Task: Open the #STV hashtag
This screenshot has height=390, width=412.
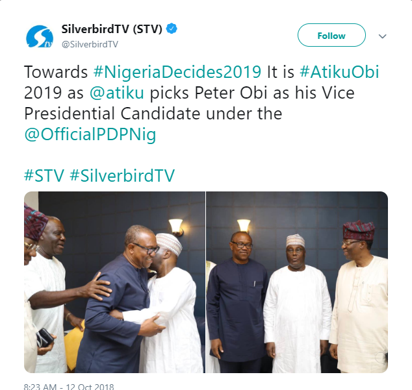Action: click(44, 175)
